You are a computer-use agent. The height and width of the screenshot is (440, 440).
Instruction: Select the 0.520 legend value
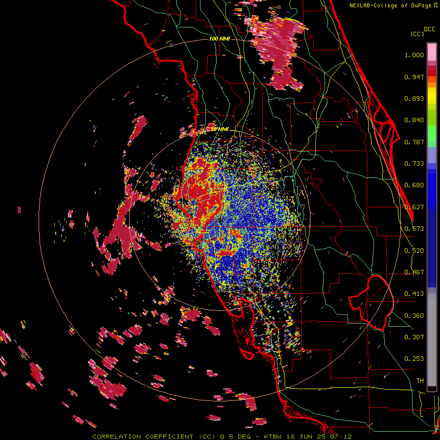[414, 251]
